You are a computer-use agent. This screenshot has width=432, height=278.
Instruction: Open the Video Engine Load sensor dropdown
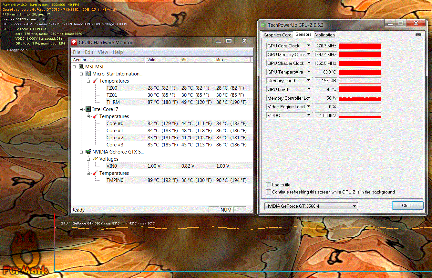(309, 107)
